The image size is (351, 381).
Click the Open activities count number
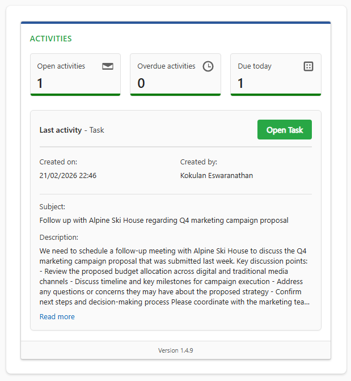point(40,83)
